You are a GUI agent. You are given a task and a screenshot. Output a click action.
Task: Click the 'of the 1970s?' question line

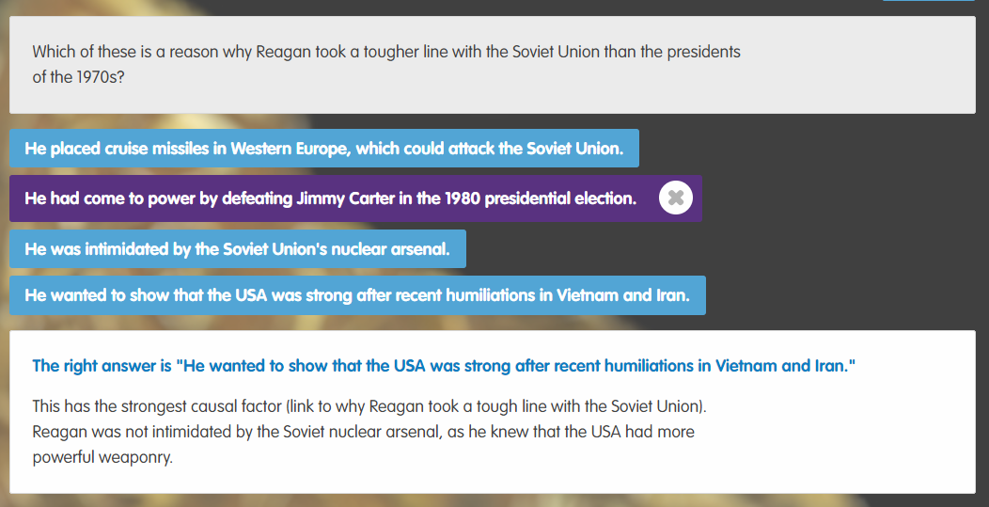[78, 79]
